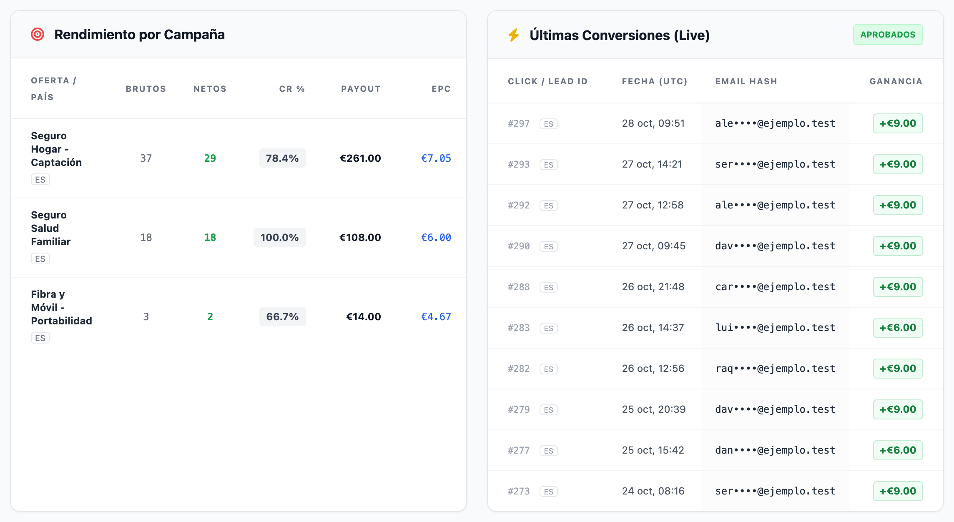954x522 pixels.
Task: Click the FECHA (UTC) column header
Action: [655, 81]
